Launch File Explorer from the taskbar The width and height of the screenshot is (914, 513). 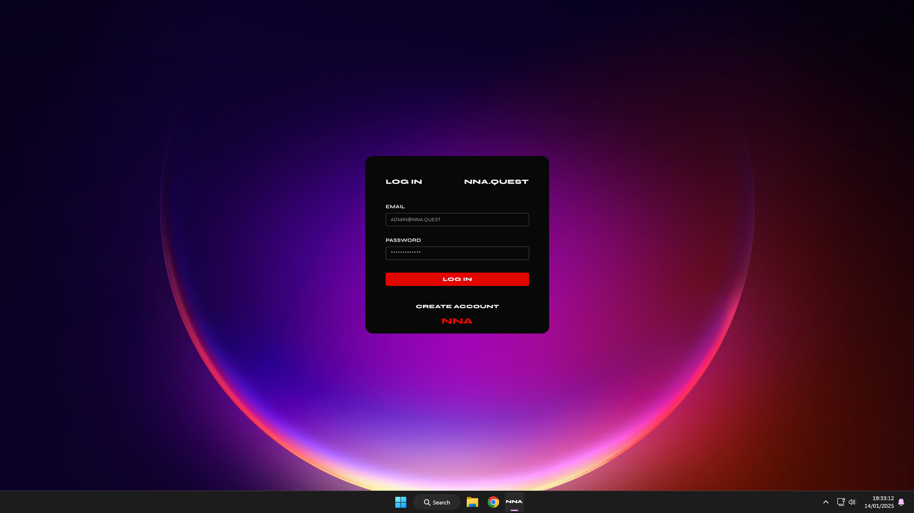(x=472, y=502)
